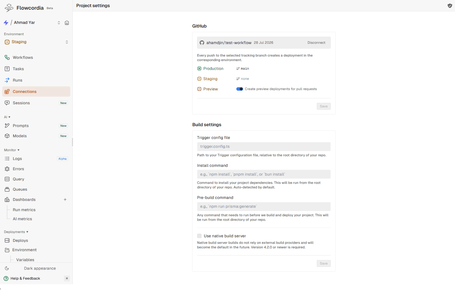Collapse the AI section

coord(7,117)
